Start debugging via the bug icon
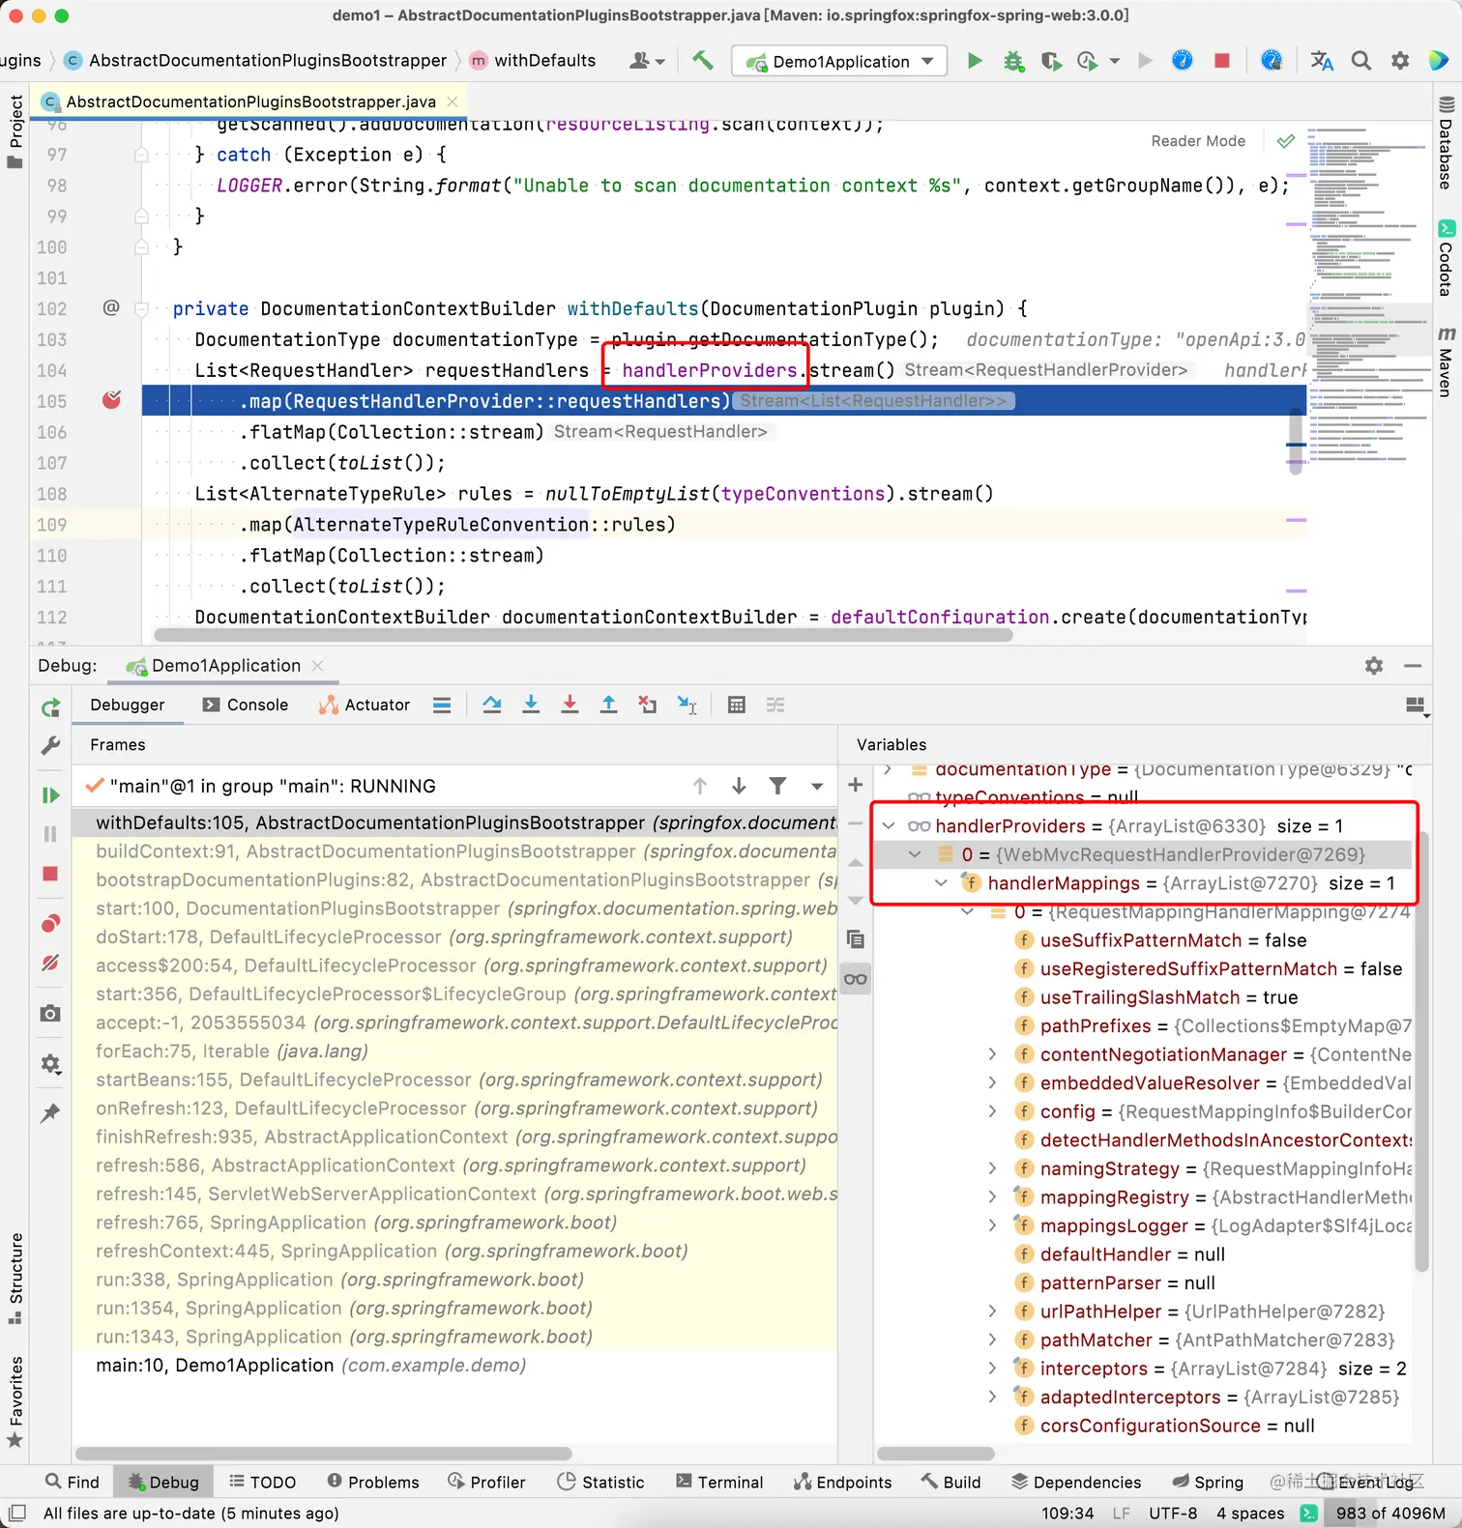The width and height of the screenshot is (1462, 1528). (1012, 61)
